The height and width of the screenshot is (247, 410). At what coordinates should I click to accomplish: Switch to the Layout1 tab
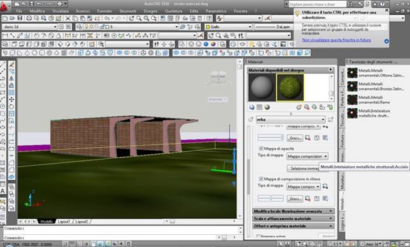click(64, 221)
